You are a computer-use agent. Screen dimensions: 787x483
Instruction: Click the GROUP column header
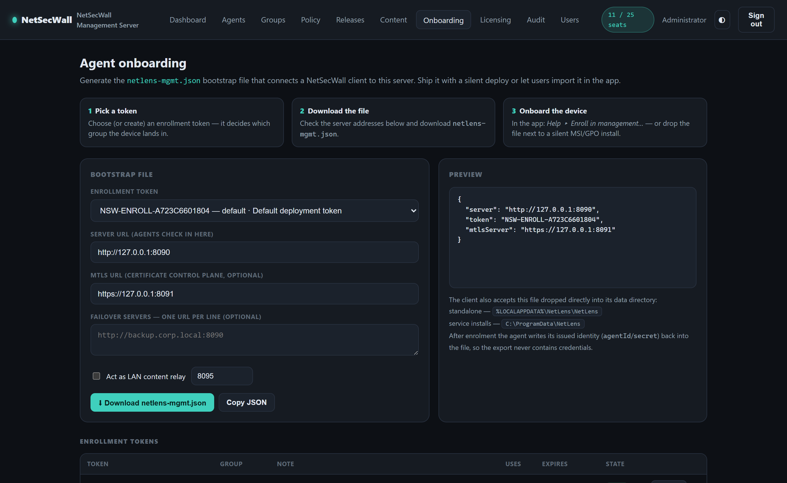231,464
